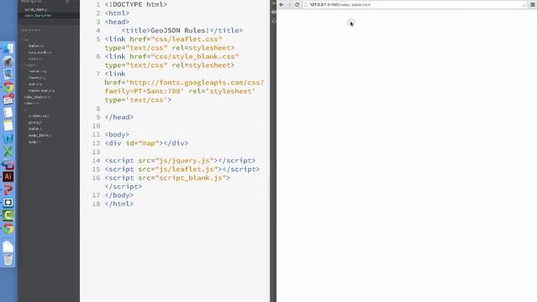The width and height of the screenshot is (538, 302).
Task: Open the Trash in the dock
Action: pyautogui.click(x=8, y=259)
